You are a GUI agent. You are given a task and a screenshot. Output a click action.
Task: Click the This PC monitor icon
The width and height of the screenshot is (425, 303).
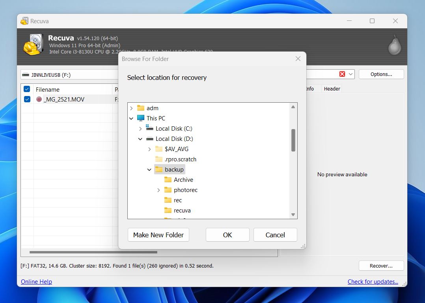pos(140,118)
